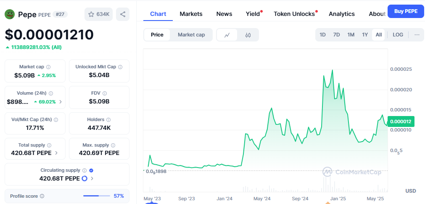The height and width of the screenshot is (204, 425).
Task: Add Pepe to watchlist via star 634K button
Action: [x=99, y=14]
